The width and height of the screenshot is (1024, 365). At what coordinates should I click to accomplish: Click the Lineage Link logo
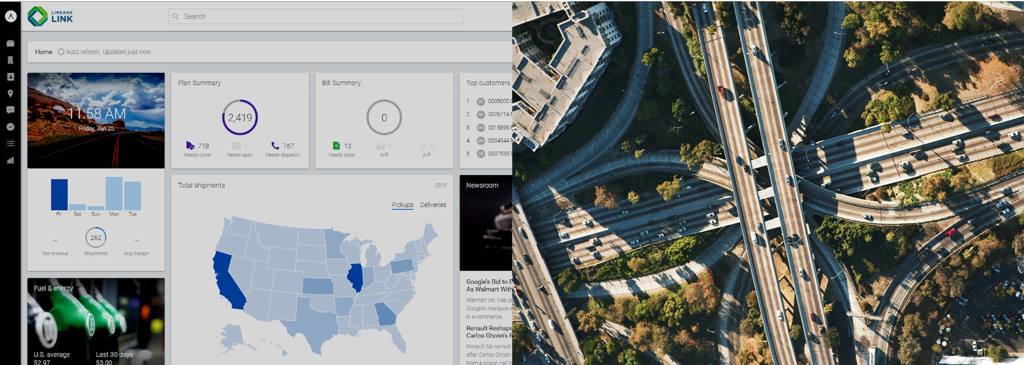click(50, 16)
